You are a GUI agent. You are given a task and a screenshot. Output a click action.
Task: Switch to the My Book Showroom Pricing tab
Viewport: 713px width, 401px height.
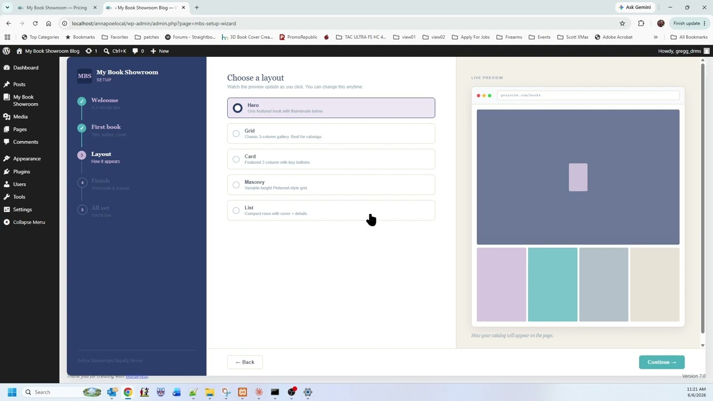tap(57, 7)
